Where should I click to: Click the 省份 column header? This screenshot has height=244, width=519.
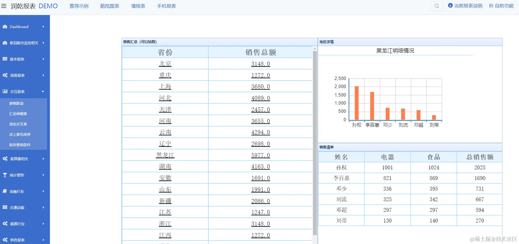pos(165,52)
